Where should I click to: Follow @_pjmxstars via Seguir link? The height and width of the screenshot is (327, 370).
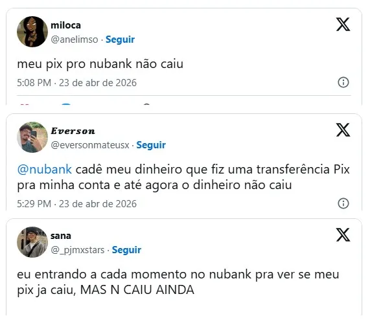tap(126, 250)
